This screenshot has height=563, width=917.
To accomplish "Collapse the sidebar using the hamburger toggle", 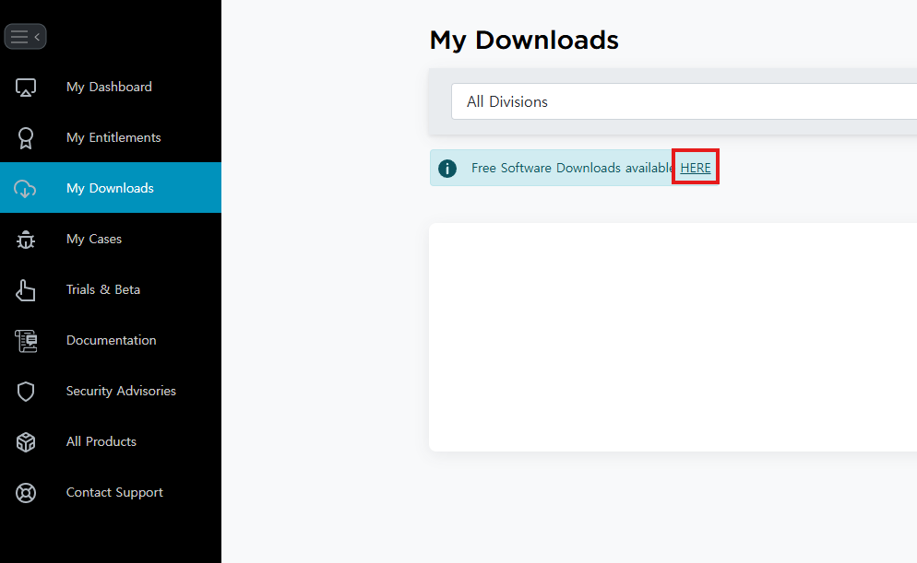I will [x=25, y=37].
